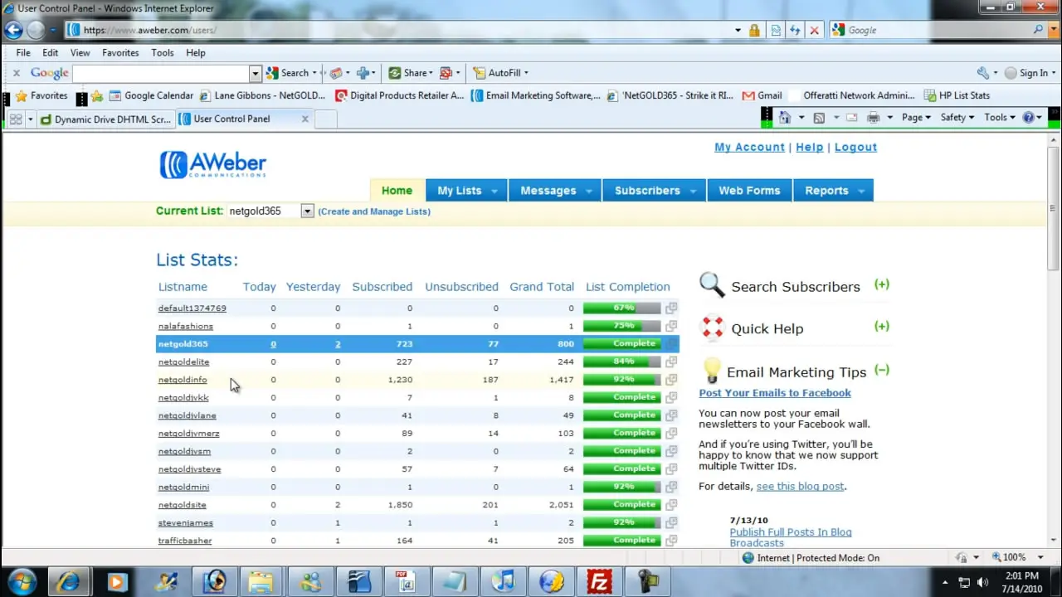Click the see this blog post link
Image resolution: width=1062 pixels, height=597 pixels.
(801, 487)
